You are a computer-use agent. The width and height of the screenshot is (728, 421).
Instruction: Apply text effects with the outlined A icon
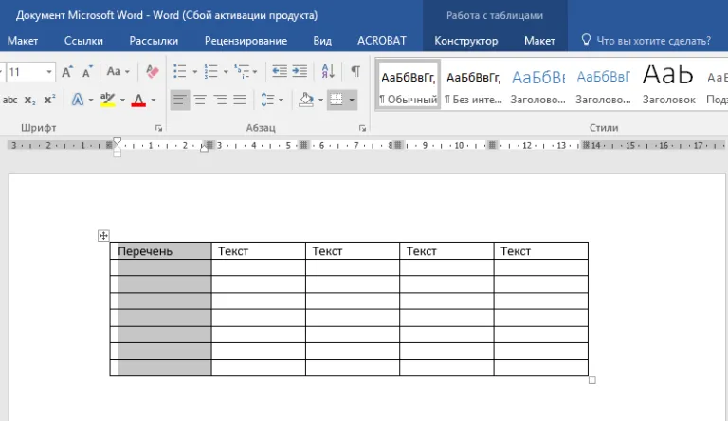tap(78, 100)
